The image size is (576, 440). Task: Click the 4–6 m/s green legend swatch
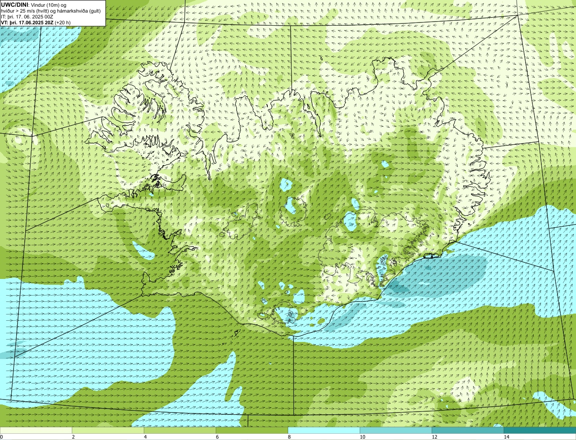[180, 430]
